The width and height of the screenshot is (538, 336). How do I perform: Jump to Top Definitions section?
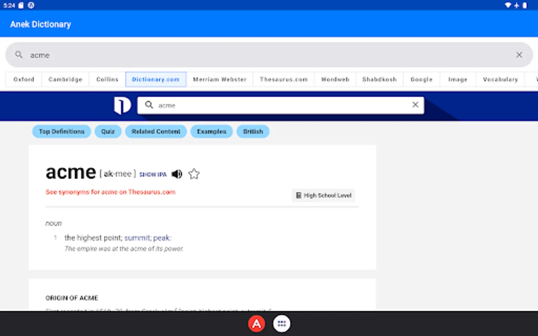[x=62, y=131]
